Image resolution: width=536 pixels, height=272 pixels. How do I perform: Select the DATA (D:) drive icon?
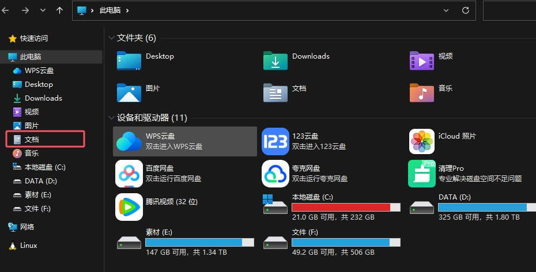click(422, 208)
